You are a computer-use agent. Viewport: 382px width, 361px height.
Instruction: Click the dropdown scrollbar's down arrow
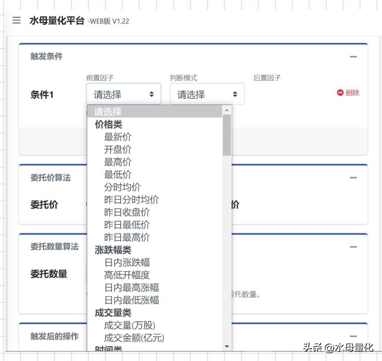(x=227, y=346)
